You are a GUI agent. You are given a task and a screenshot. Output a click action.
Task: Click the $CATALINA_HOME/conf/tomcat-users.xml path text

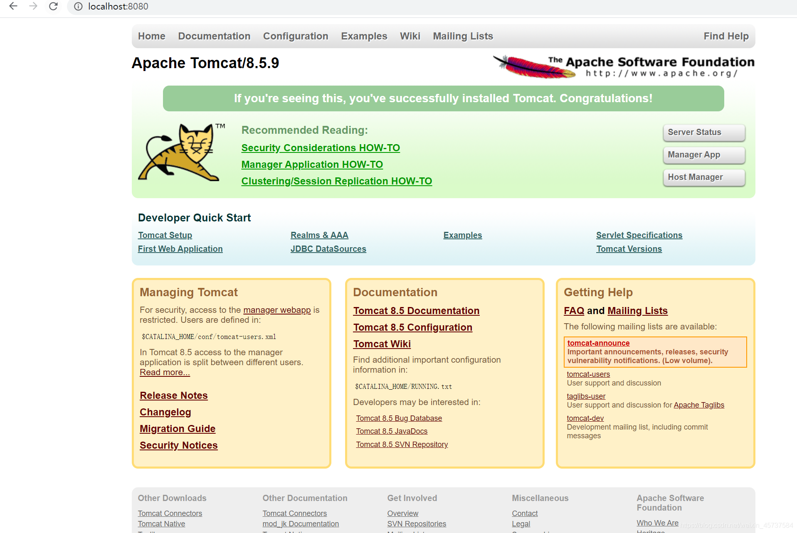click(x=209, y=337)
